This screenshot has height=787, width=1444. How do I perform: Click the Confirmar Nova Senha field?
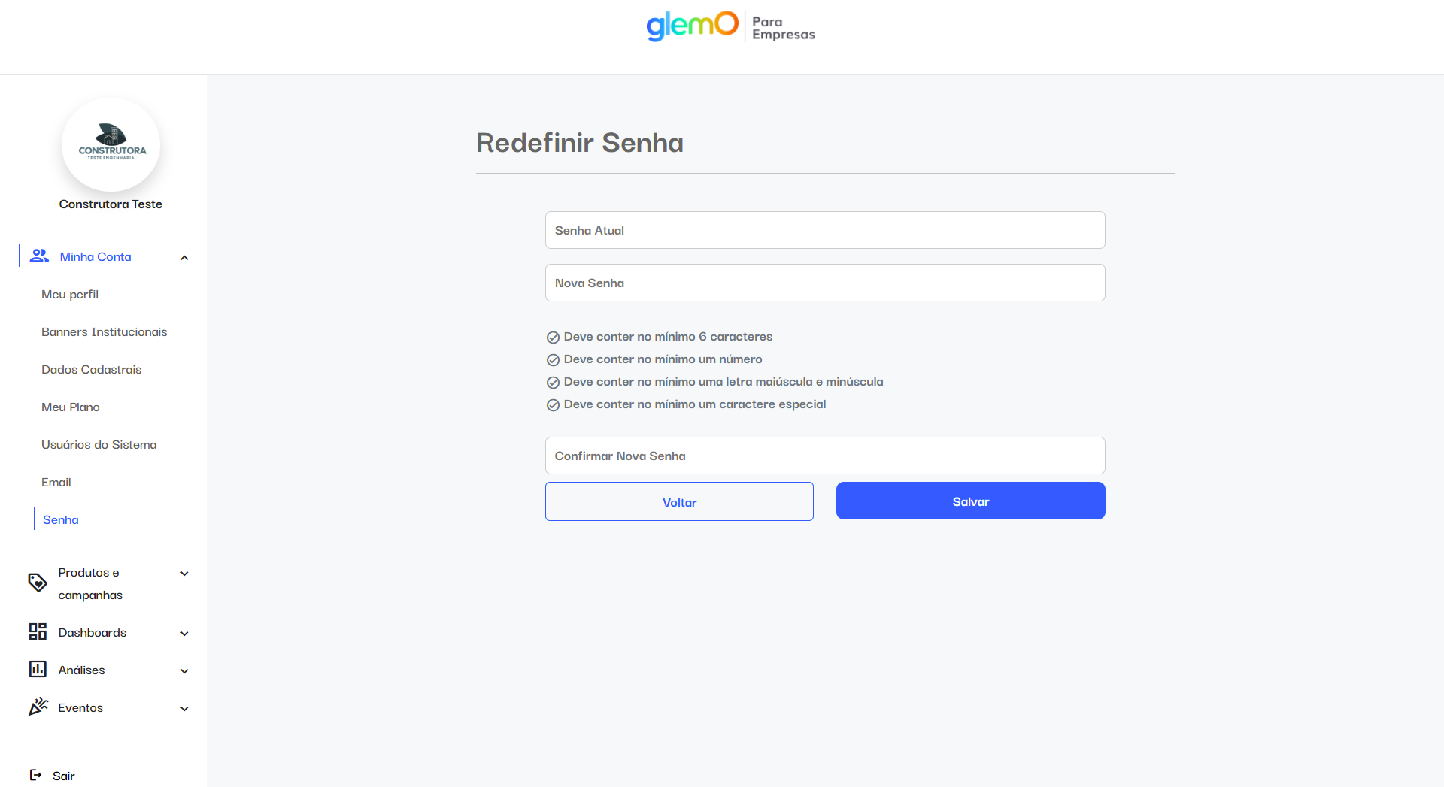pyautogui.click(x=825, y=456)
